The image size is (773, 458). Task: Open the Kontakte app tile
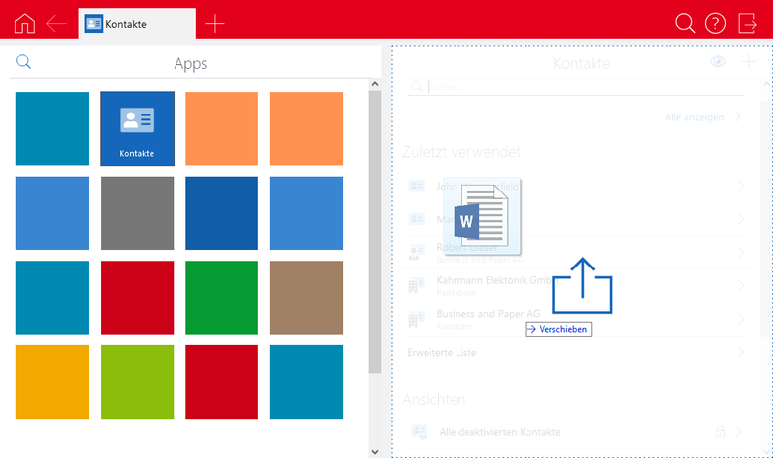[137, 128]
